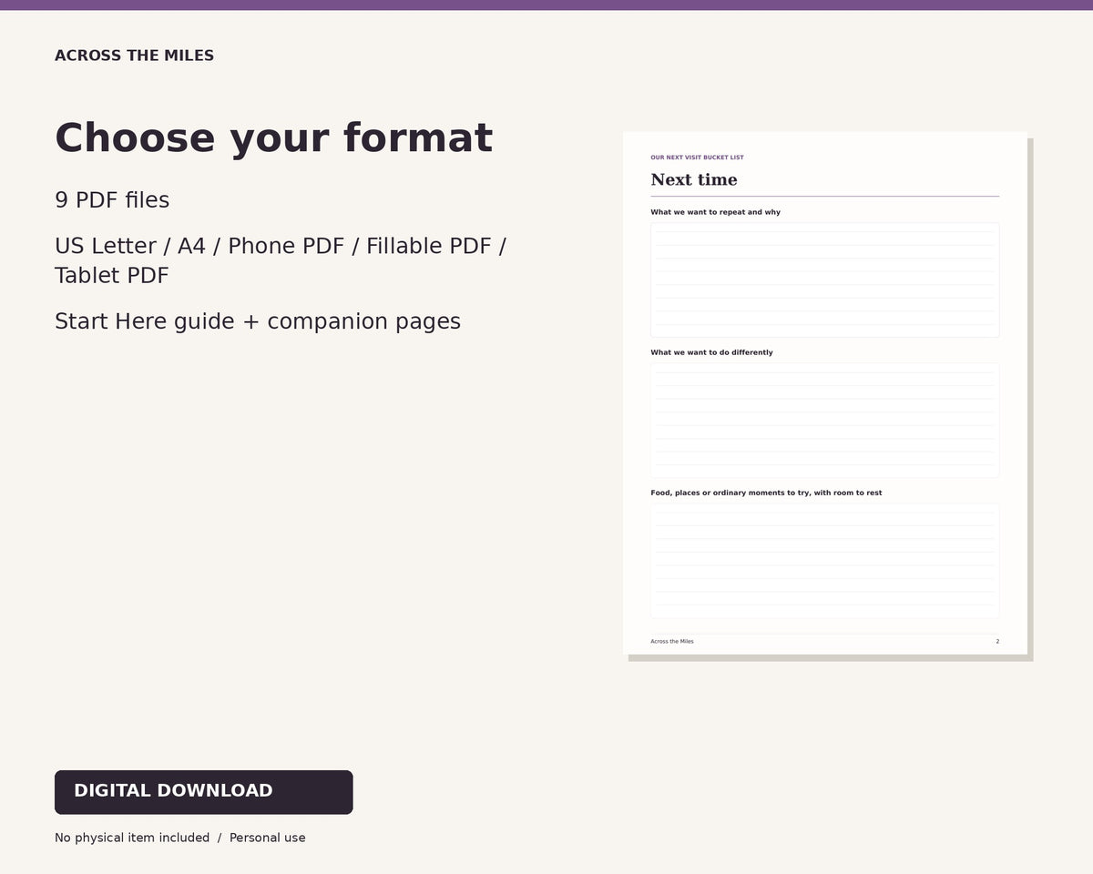Viewport: 1093px width, 874px height.
Task: Open the 'Next time' page preview thumbnail
Action: [x=825, y=393]
